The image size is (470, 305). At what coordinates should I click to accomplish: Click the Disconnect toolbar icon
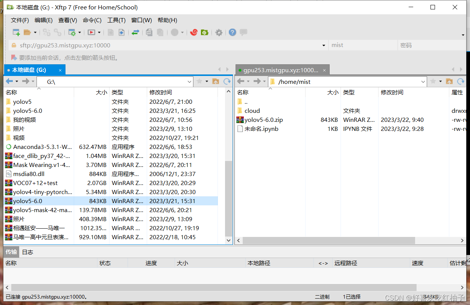58,32
